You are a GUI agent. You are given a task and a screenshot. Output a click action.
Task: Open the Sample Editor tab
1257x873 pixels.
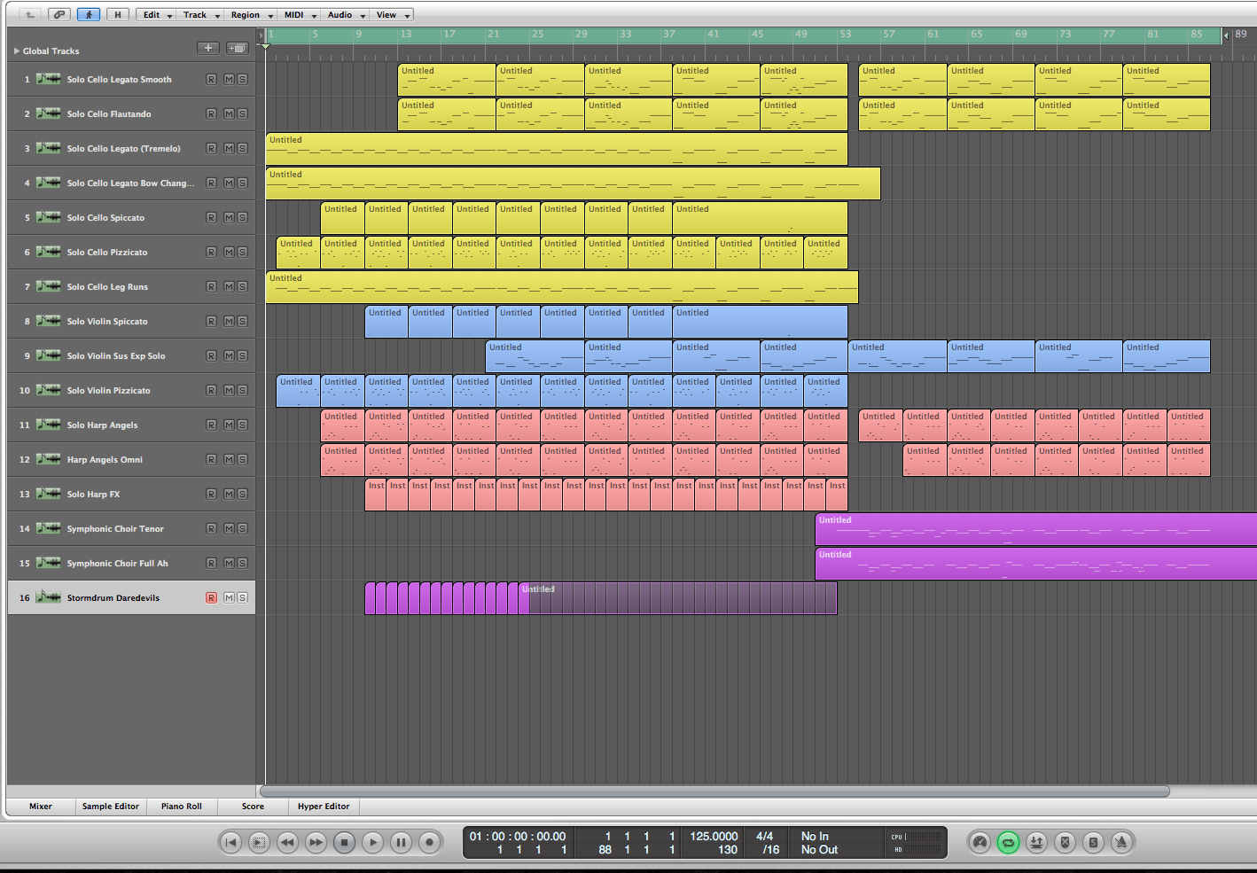(x=111, y=807)
